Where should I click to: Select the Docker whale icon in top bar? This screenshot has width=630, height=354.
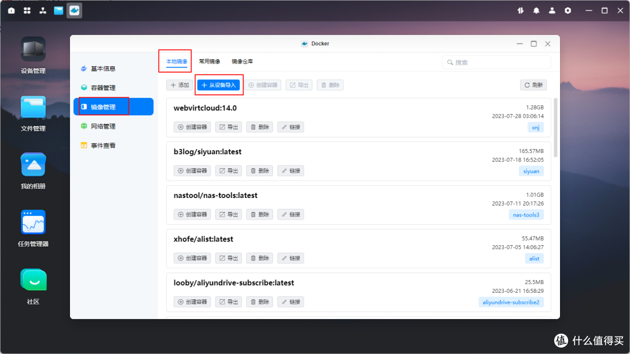74,10
